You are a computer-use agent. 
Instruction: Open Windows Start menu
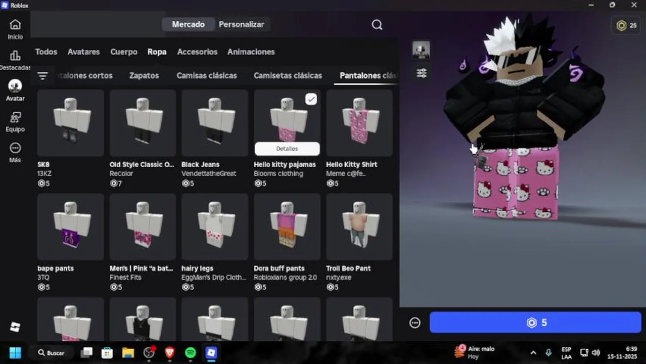point(15,353)
